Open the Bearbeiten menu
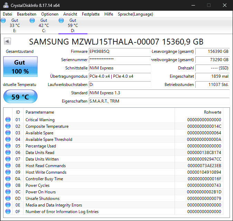 (x=27, y=14)
